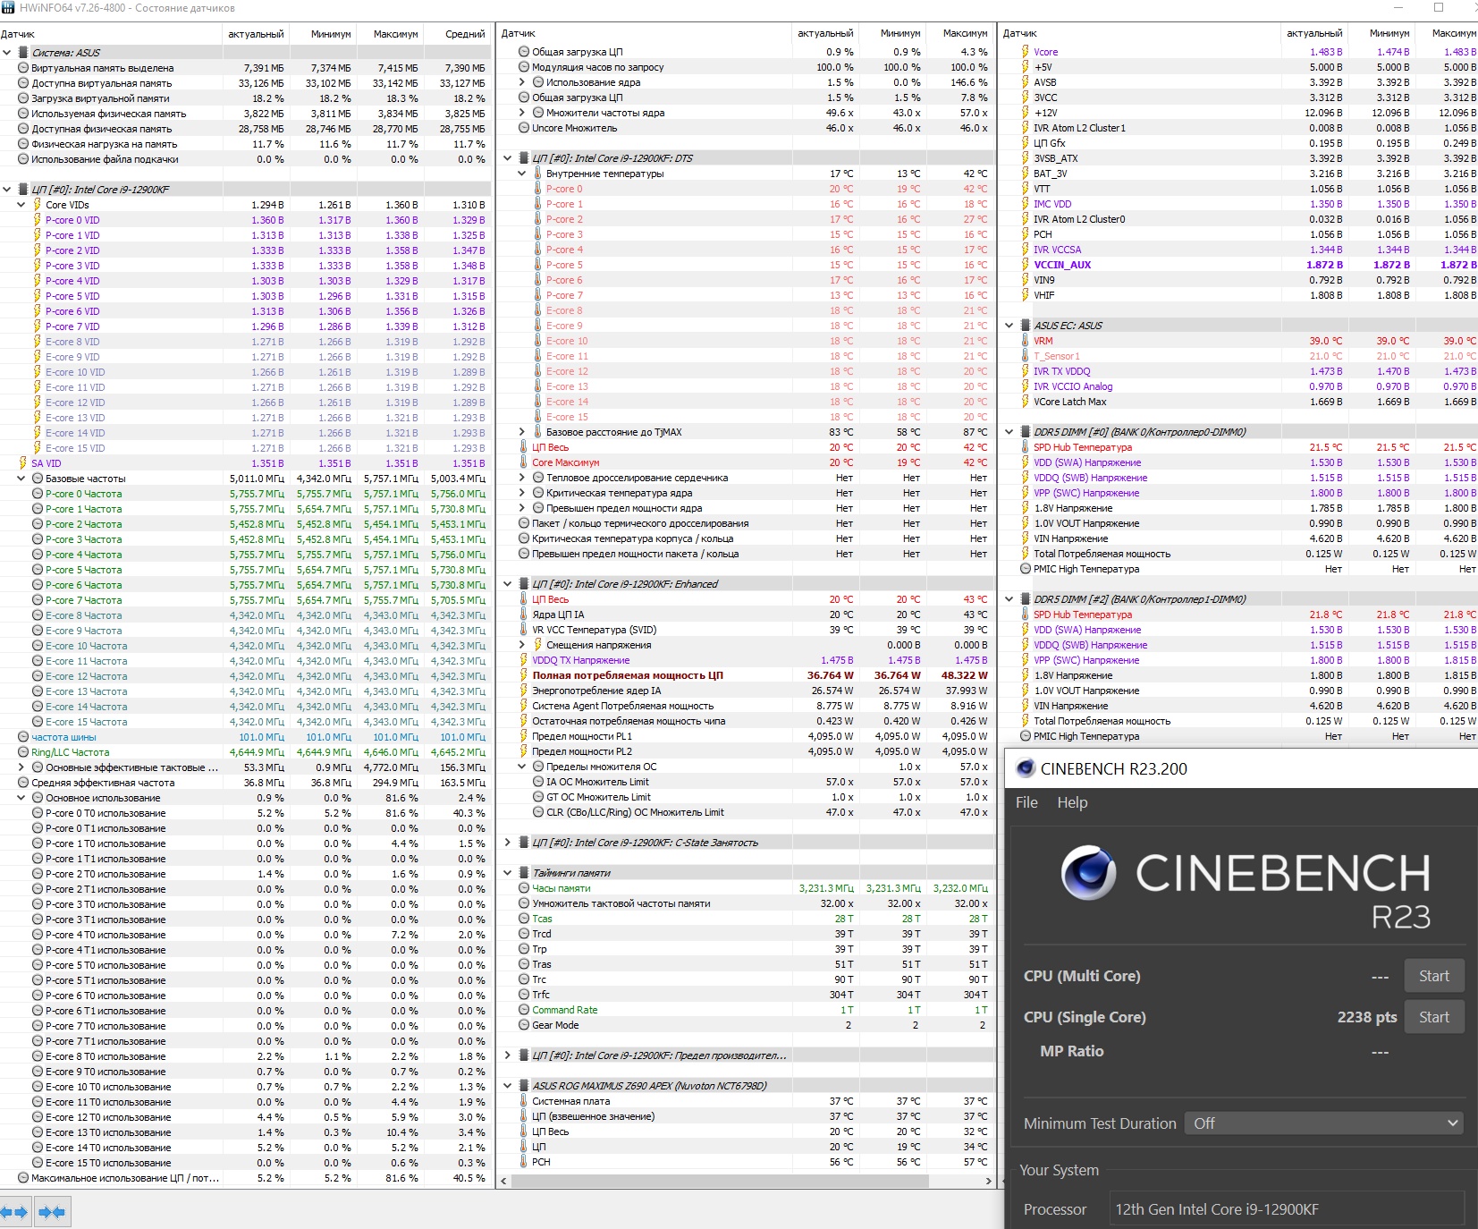Click the right panel актуальный column header
This screenshot has width=1478, height=1229.
point(1314,33)
